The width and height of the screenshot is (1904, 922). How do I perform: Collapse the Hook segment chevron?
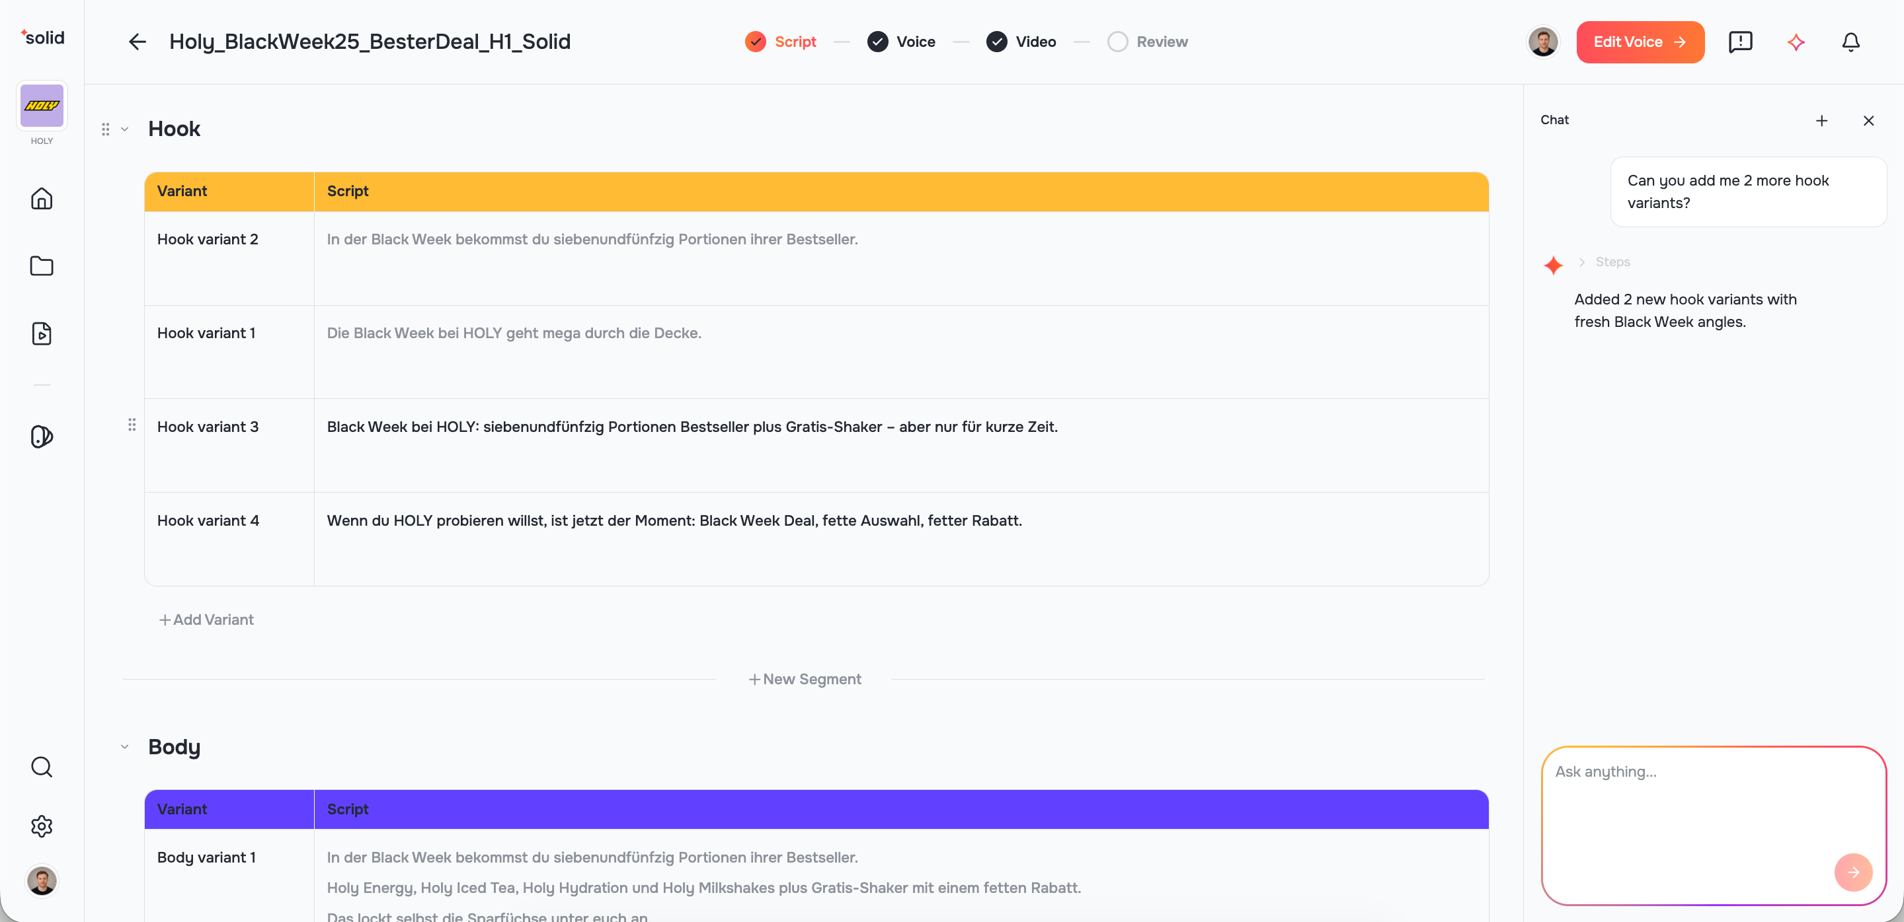(x=125, y=129)
